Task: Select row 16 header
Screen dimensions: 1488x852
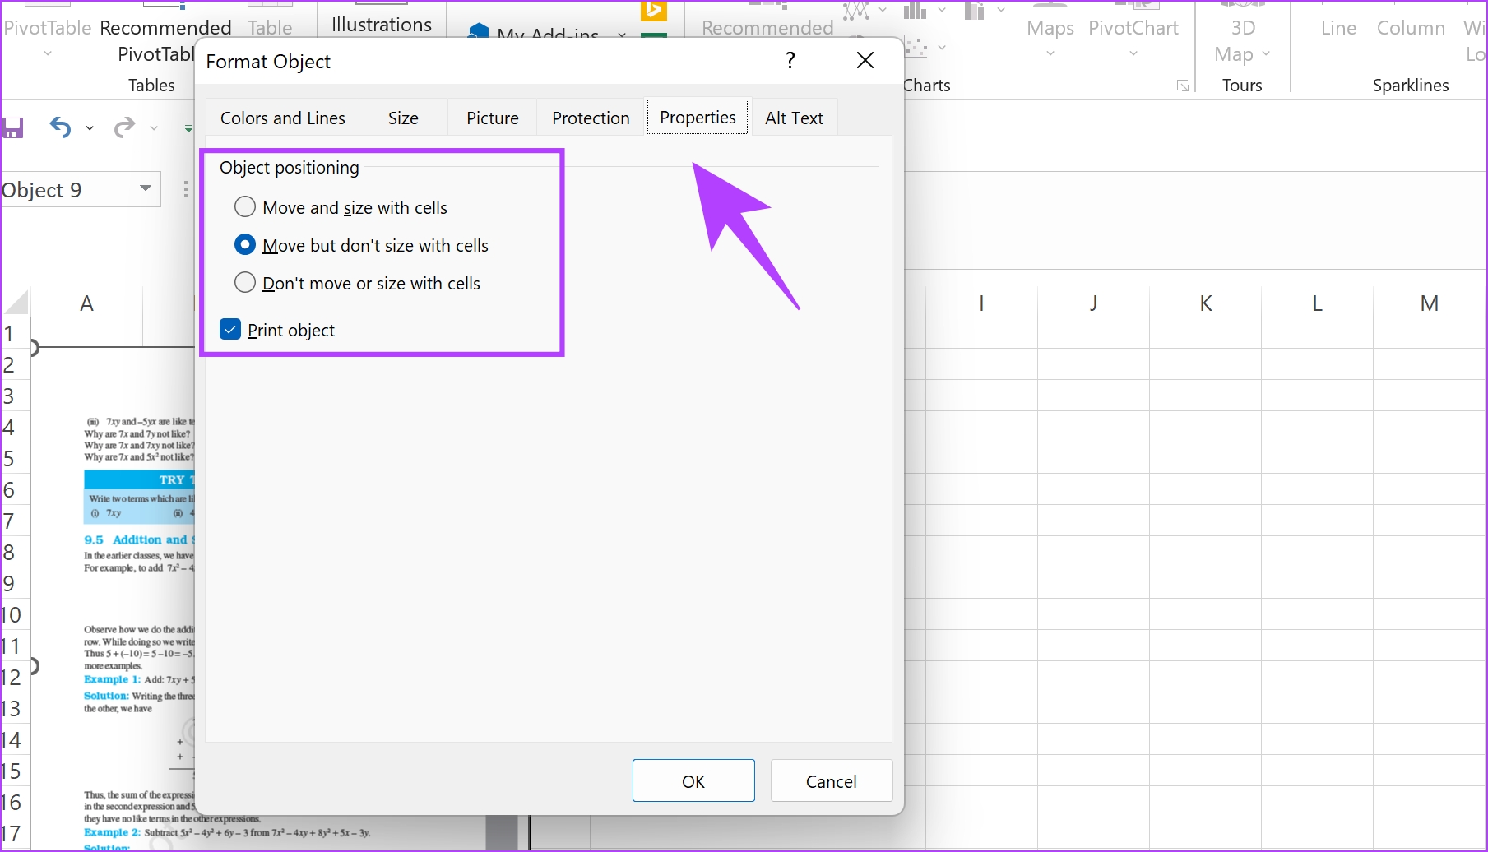Action: click(x=14, y=802)
